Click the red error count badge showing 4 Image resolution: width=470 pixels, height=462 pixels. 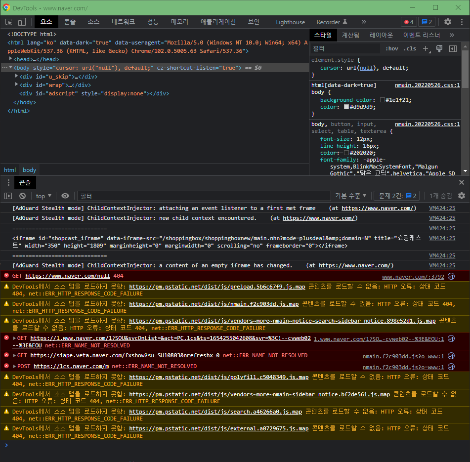pos(409,22)
